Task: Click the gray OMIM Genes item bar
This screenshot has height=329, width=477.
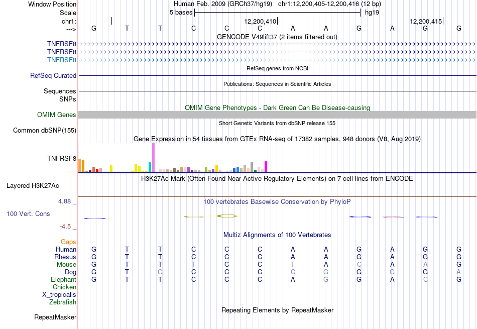Action: pyautogui.click(x=277, y=115)
